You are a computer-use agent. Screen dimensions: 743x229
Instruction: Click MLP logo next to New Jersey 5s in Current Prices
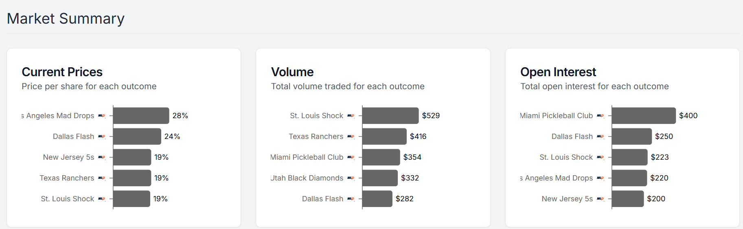[x=102, y=157]
